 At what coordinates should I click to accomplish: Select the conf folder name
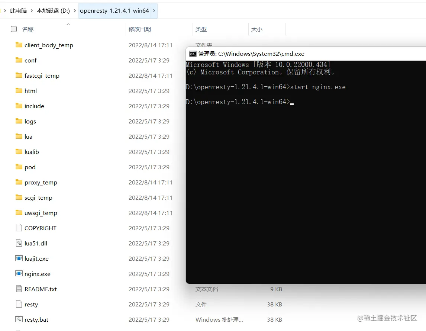(30, 60)
